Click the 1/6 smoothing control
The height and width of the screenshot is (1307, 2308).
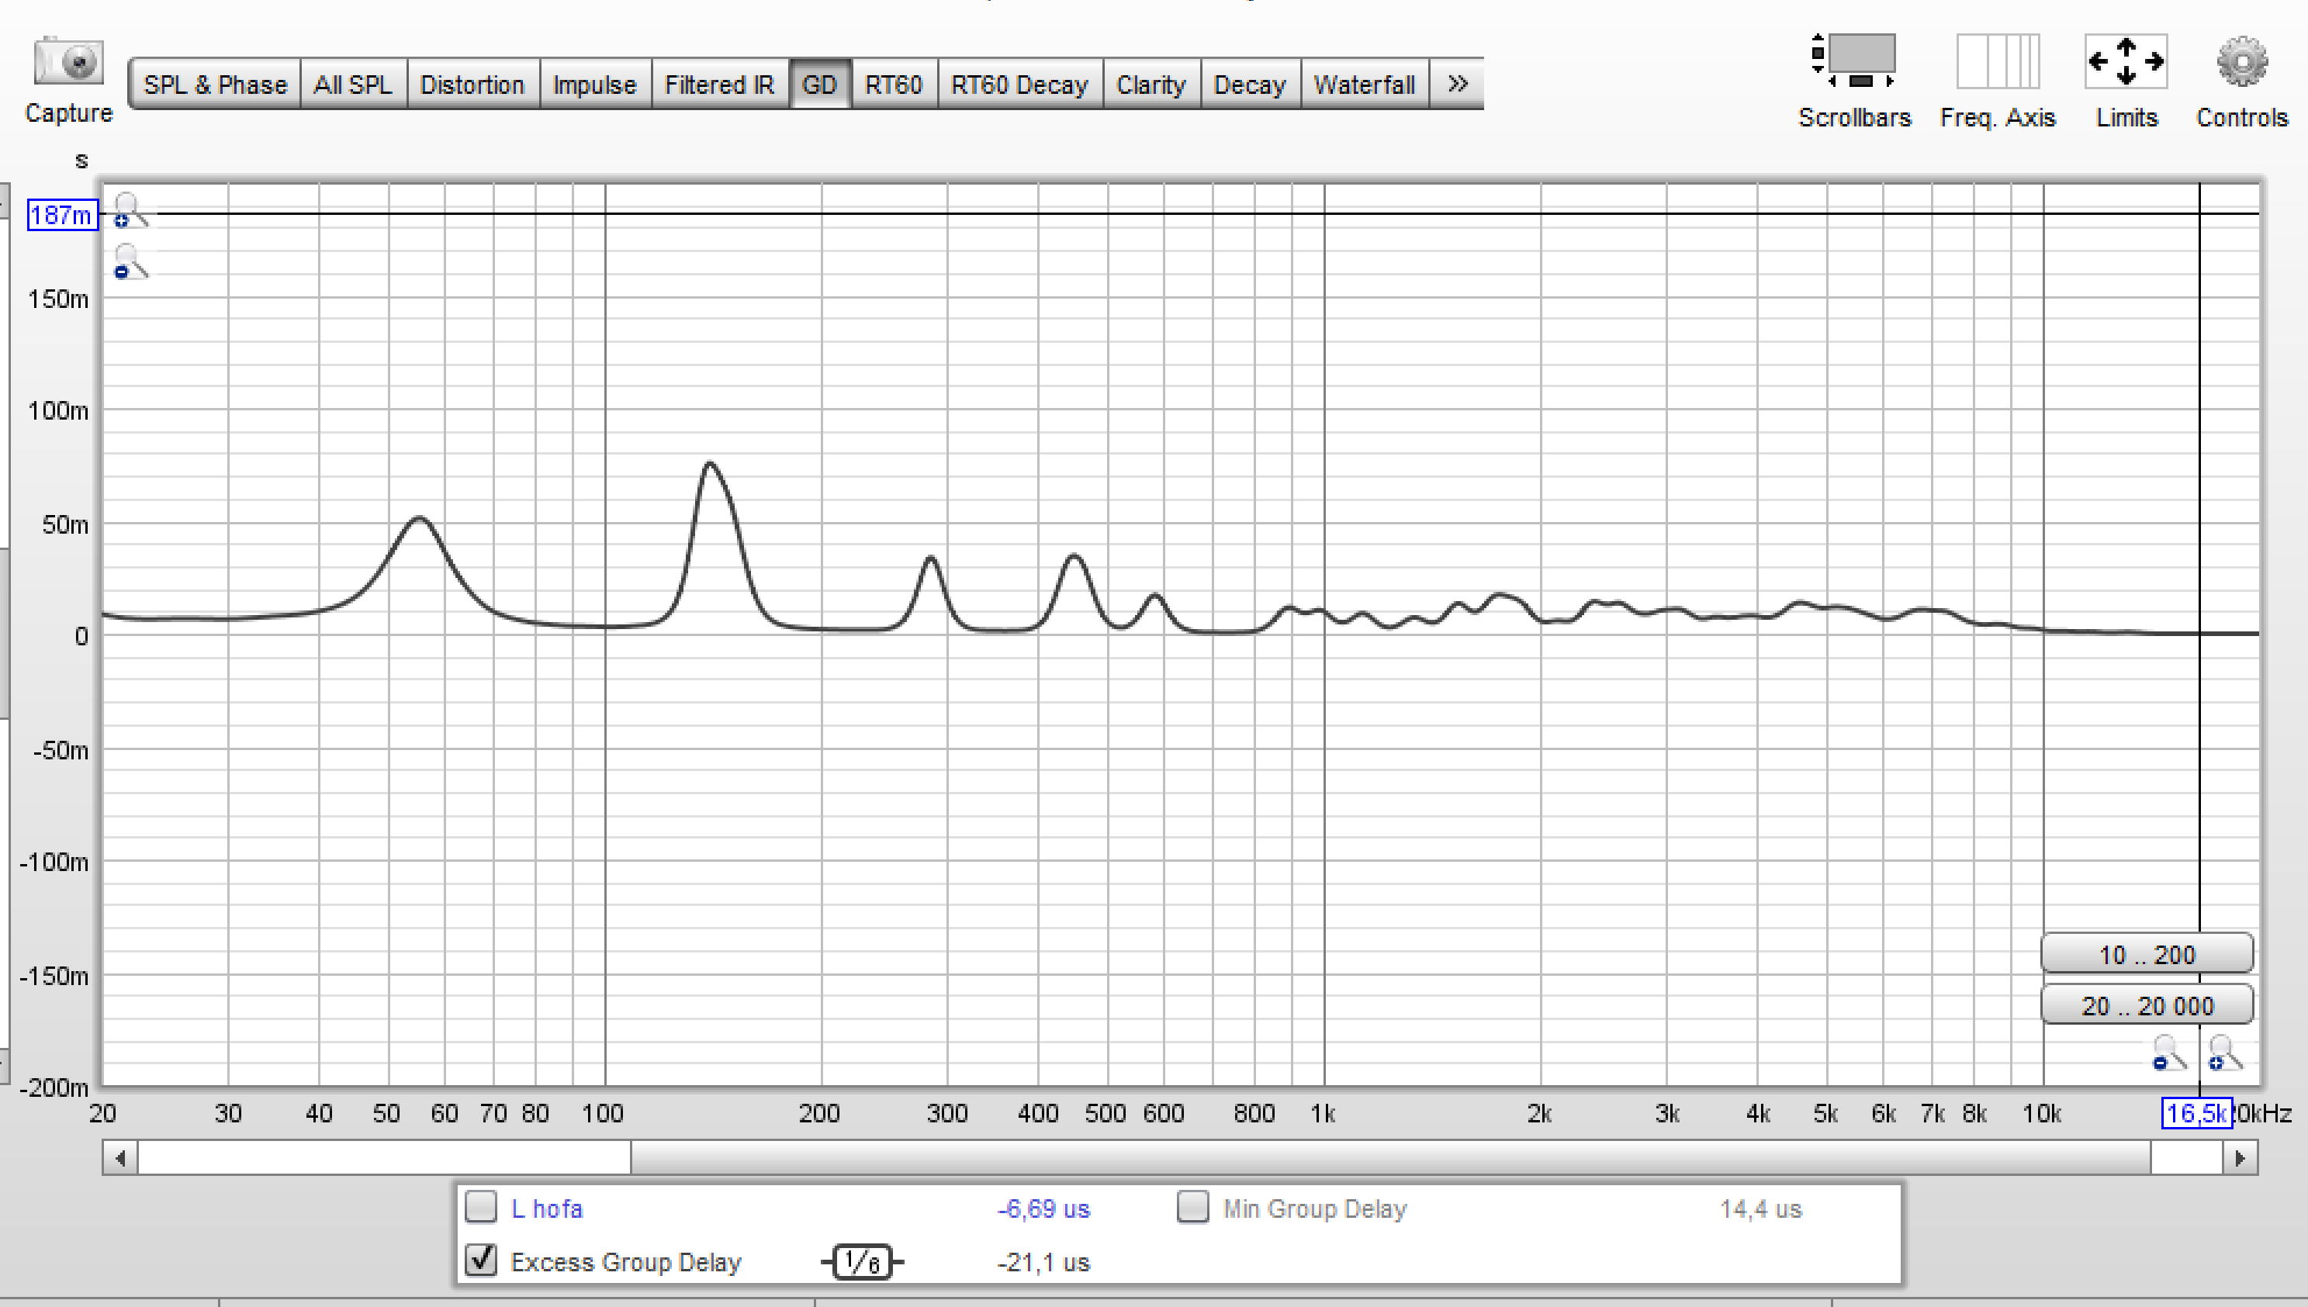click(x=862, y=1262)
